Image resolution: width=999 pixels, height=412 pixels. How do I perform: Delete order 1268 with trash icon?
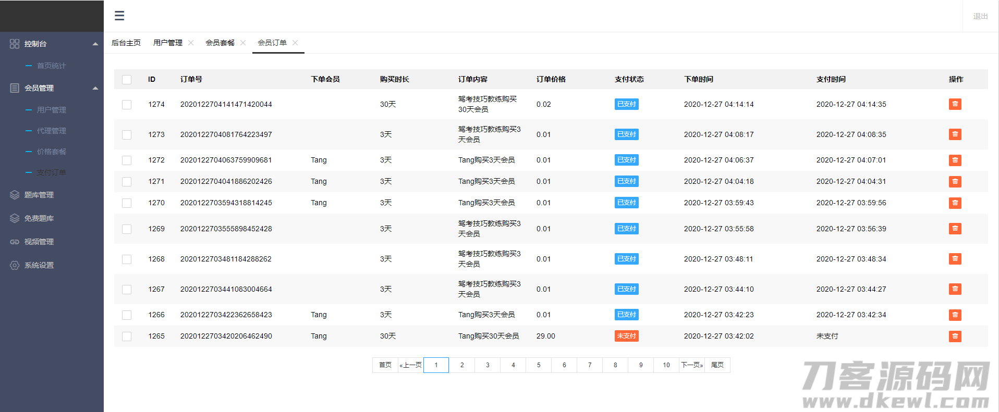(x=955, y=259)
